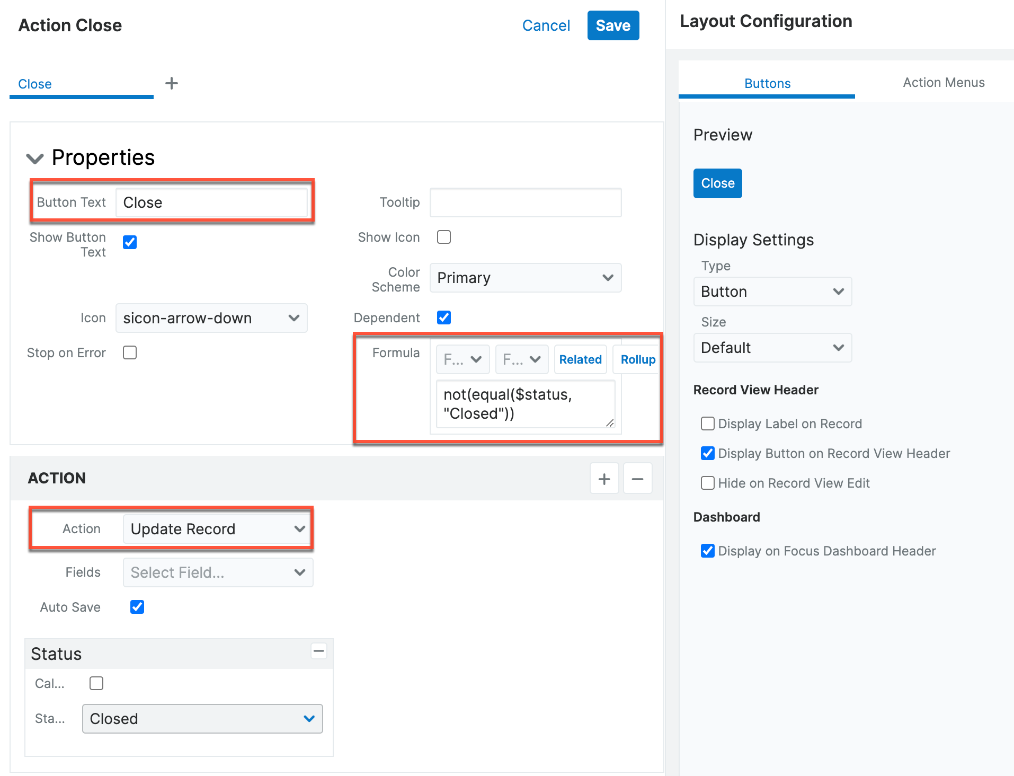Add a new button tab with plus icon

coord(171,83)
